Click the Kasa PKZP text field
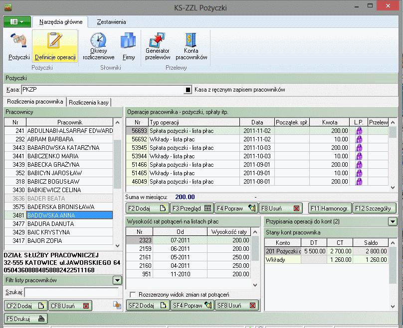The height and width of the screenshot is (328, 403). [103, 90]
